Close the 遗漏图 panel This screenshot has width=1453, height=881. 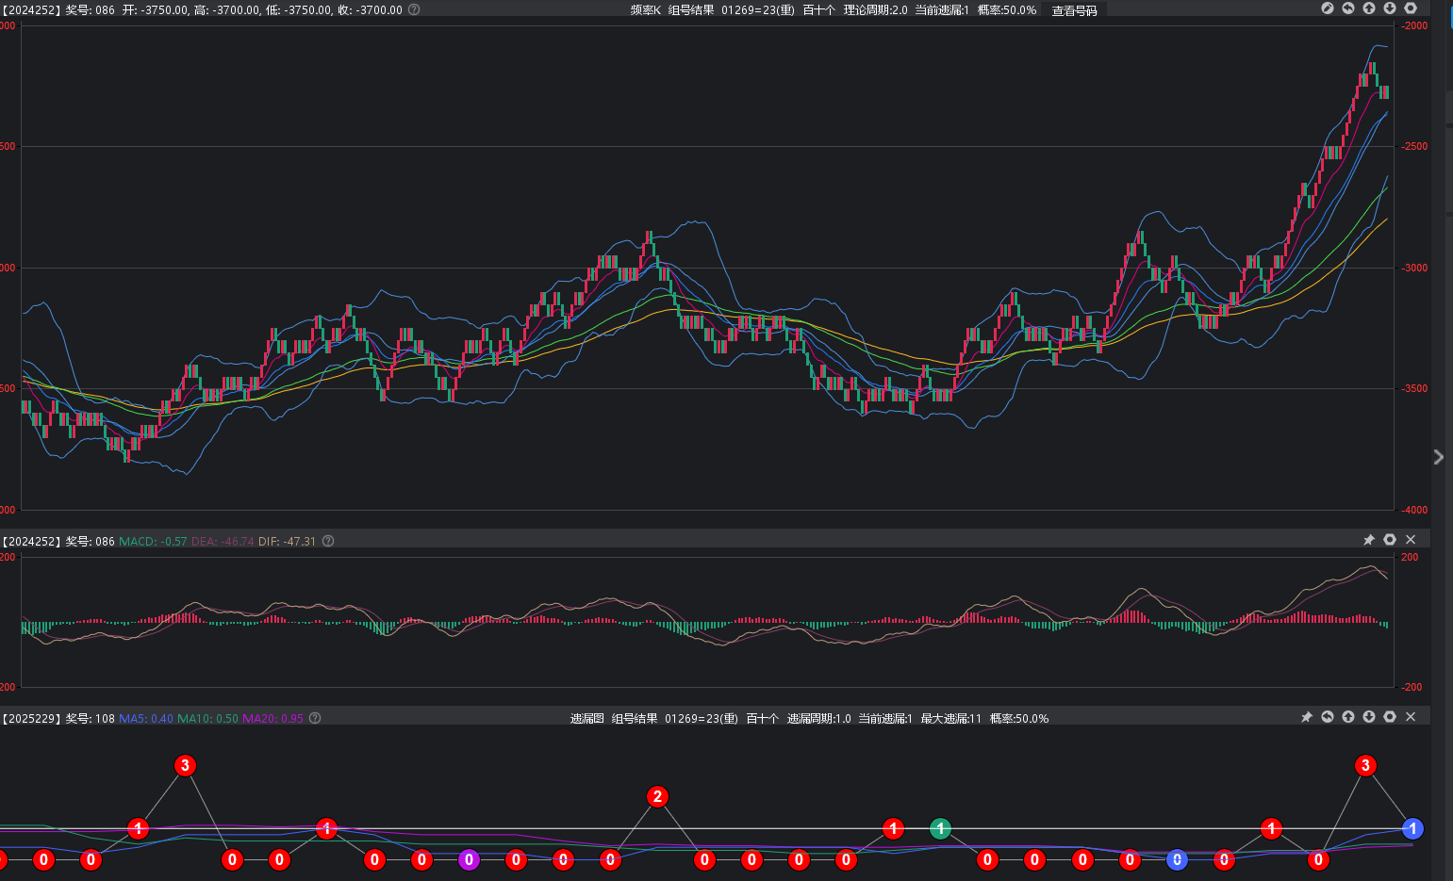click(1411, 717)
